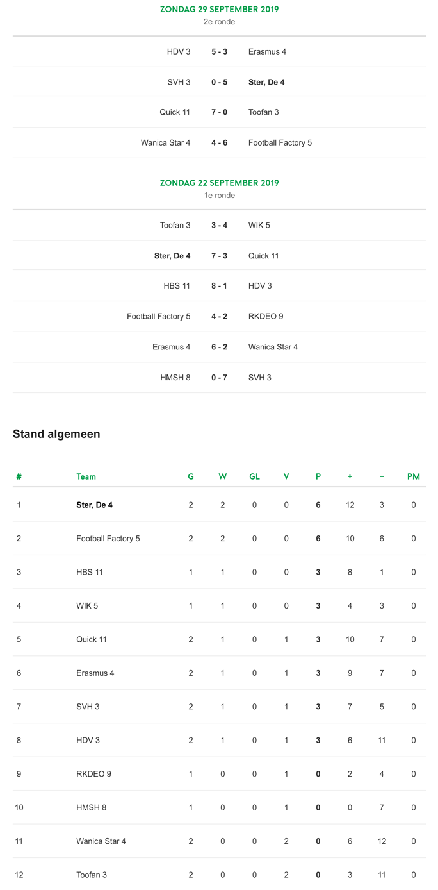The image size is (438, 890).
Task: Click Ster, De 4 in the SVH 3 match
Action: (266, 82)
